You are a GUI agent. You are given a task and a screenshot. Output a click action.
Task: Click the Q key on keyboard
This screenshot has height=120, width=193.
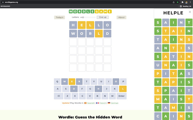[57, 82]
